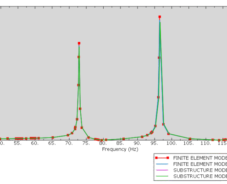The width and height of the screenshot is (227, 184).
Task: Click the red marker atop the 73 Hz peak
Action: click(x=79, y=43)
